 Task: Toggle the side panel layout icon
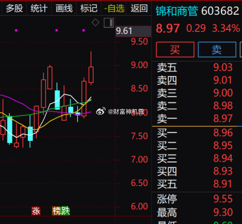pos(109,23)
